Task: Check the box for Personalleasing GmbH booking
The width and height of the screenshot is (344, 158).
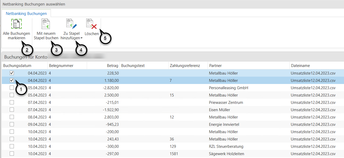Action: [x=12, y=88]
